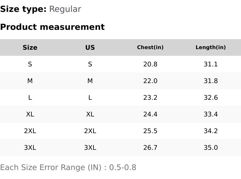The height and width of the screenshot is (179, 241).
Task: Select the 26.7 chest measurement cell
Action: point(150,148)
